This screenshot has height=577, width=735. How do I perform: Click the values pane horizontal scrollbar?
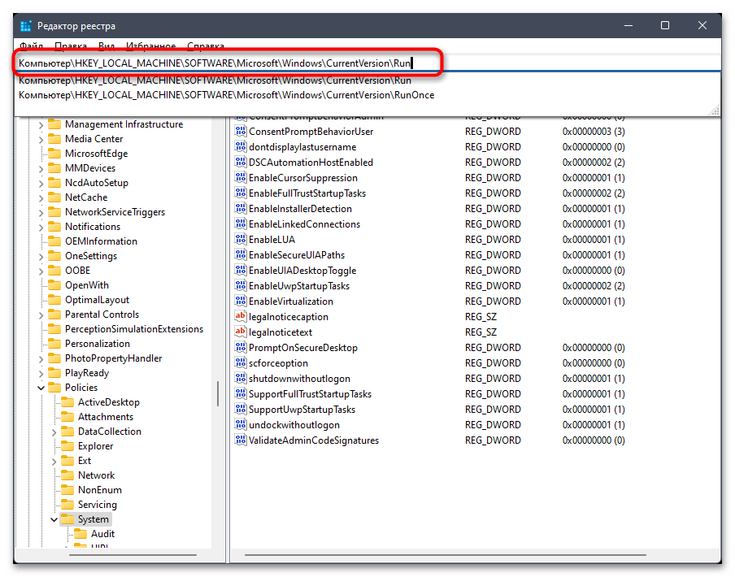tap(446, 555)
